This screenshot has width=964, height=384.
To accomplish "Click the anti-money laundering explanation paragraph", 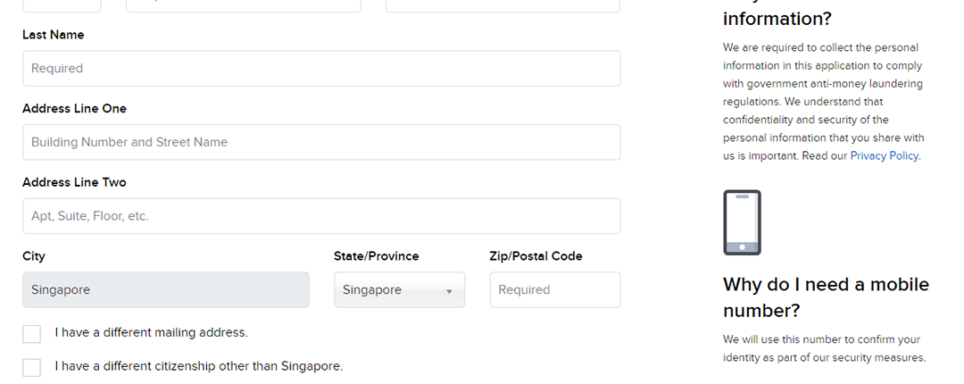I will pos(823,102).
